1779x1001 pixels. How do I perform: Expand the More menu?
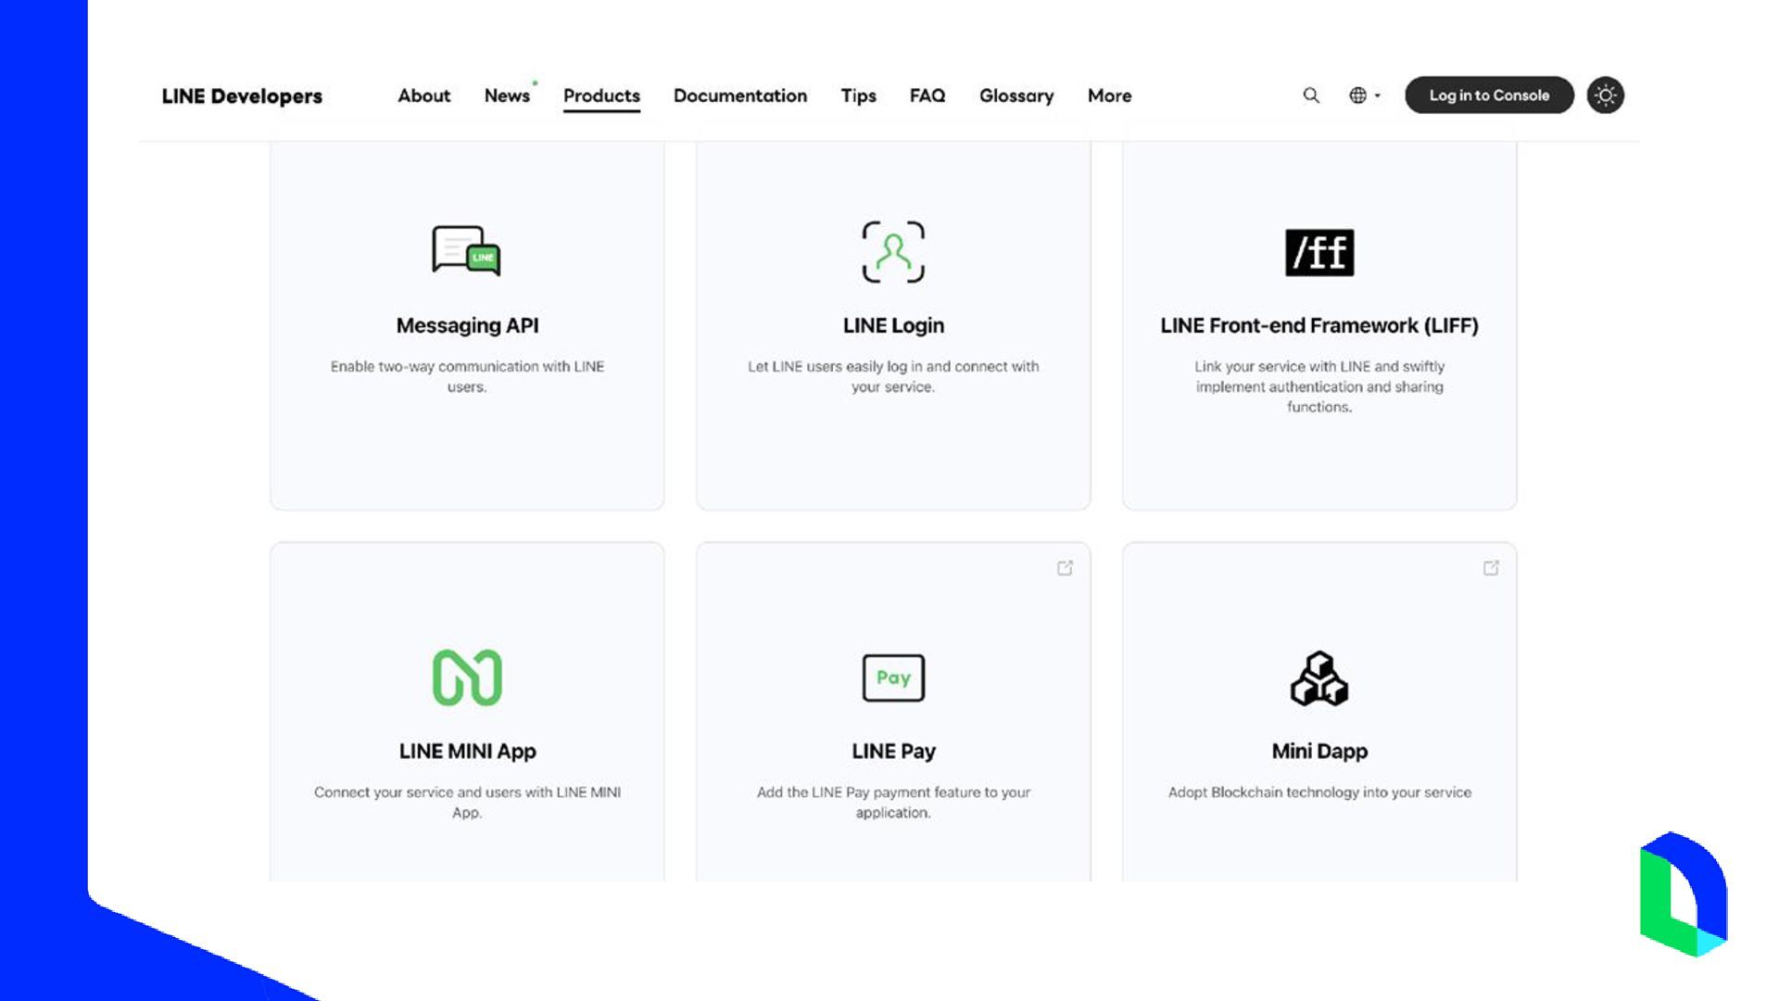tap(1109, 95)
